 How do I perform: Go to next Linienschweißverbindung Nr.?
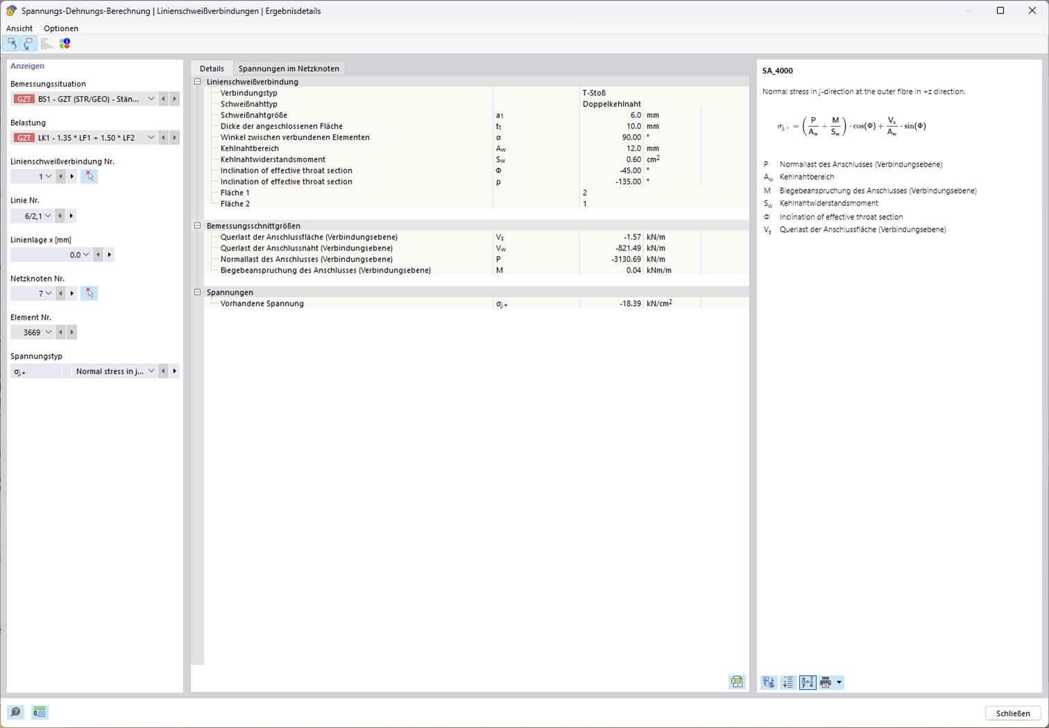[72, 177]
